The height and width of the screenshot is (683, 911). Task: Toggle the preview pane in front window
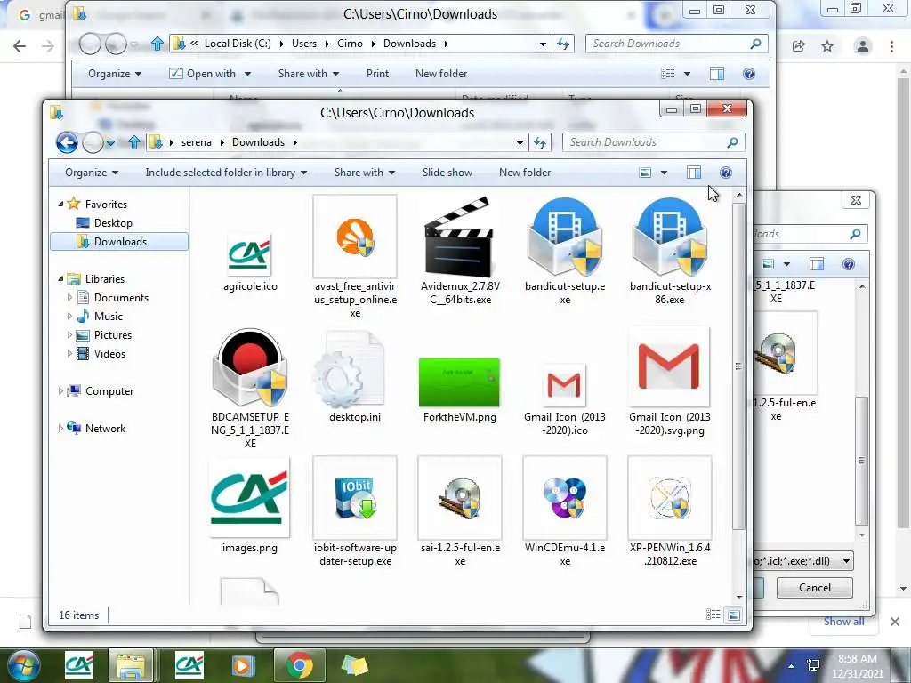694,173
